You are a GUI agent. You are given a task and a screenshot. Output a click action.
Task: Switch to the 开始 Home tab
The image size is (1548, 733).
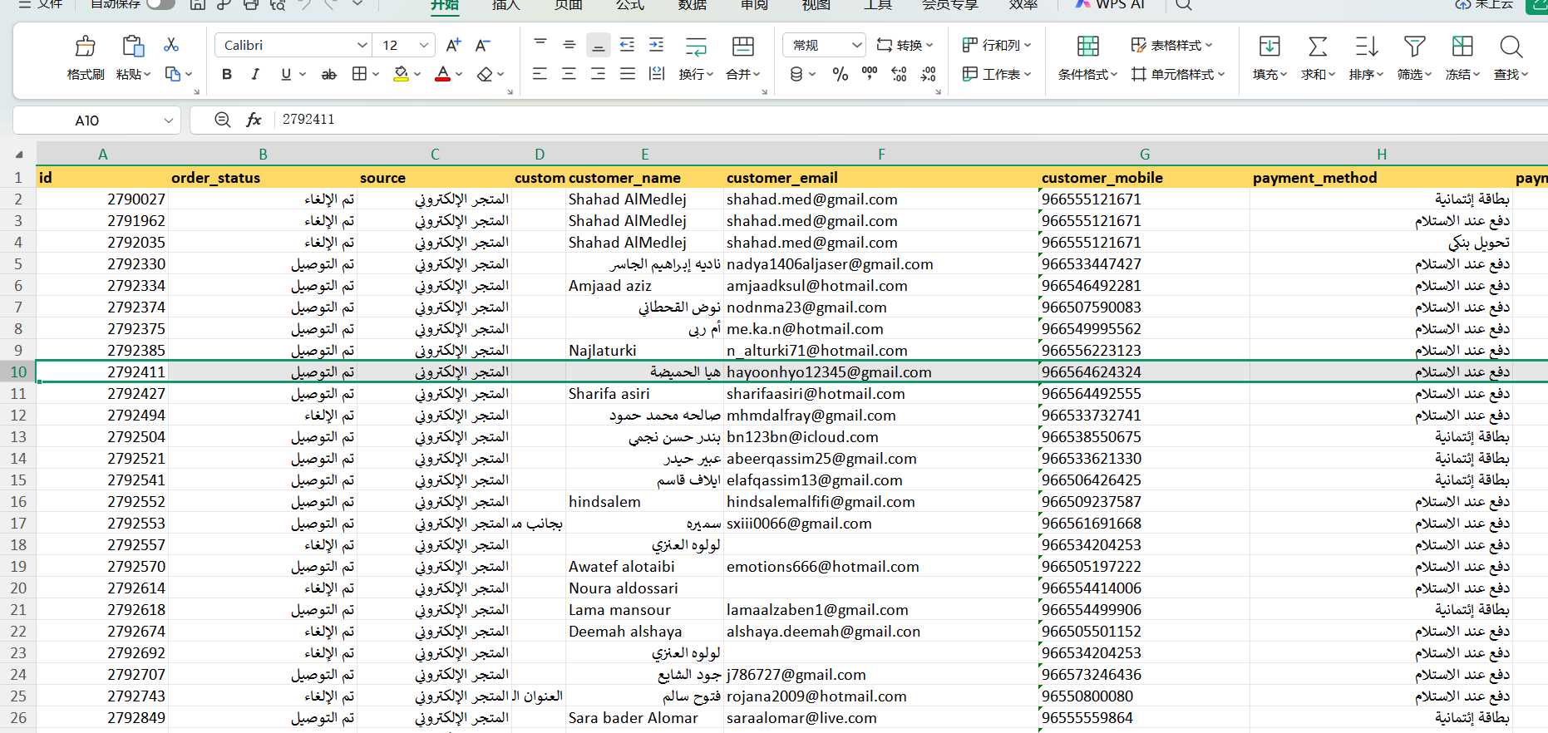[445, 5]
